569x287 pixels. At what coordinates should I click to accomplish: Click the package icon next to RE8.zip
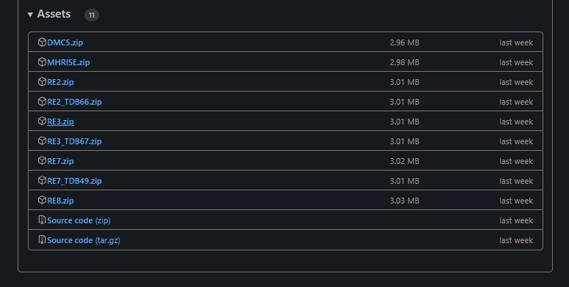click(x=42, y=200)
